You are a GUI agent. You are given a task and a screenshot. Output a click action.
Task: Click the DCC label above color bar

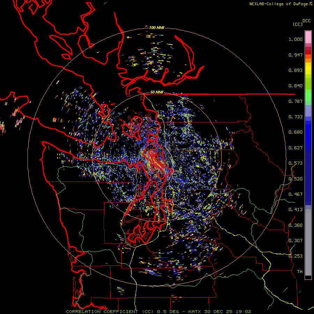point(307,21)
